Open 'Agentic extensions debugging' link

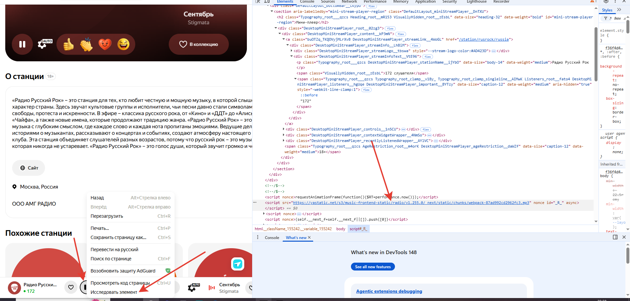[x=389, y=291]
